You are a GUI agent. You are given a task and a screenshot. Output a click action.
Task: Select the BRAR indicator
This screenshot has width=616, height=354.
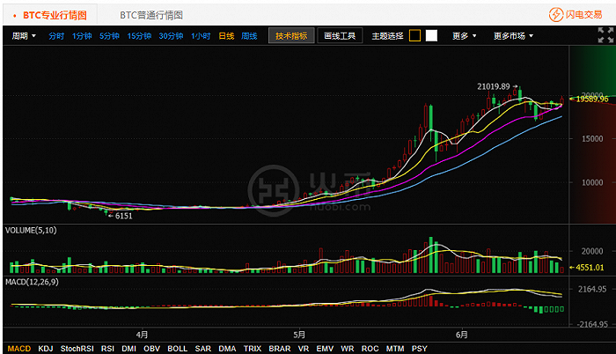280,349
